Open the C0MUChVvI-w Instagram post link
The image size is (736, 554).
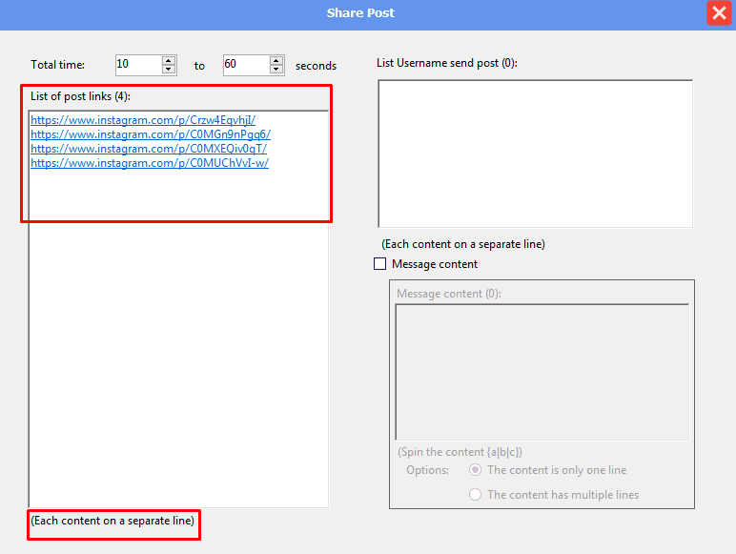[150, 163]
